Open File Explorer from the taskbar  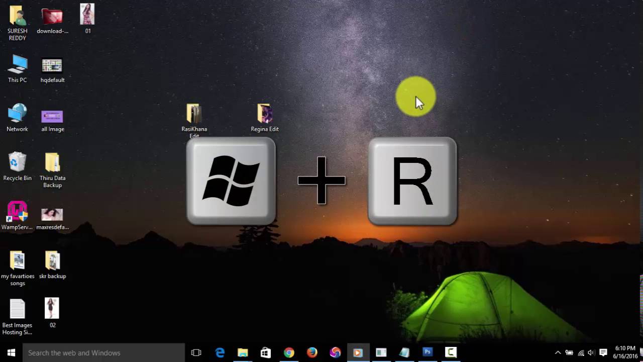(x=243, y=352)
